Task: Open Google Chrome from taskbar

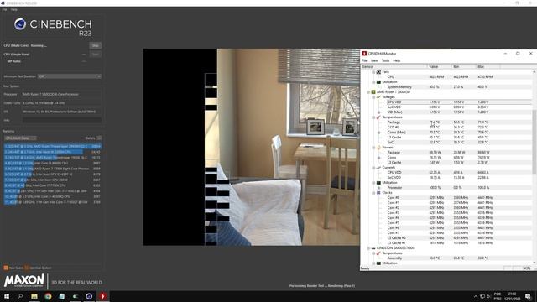Action: (48, 296)
